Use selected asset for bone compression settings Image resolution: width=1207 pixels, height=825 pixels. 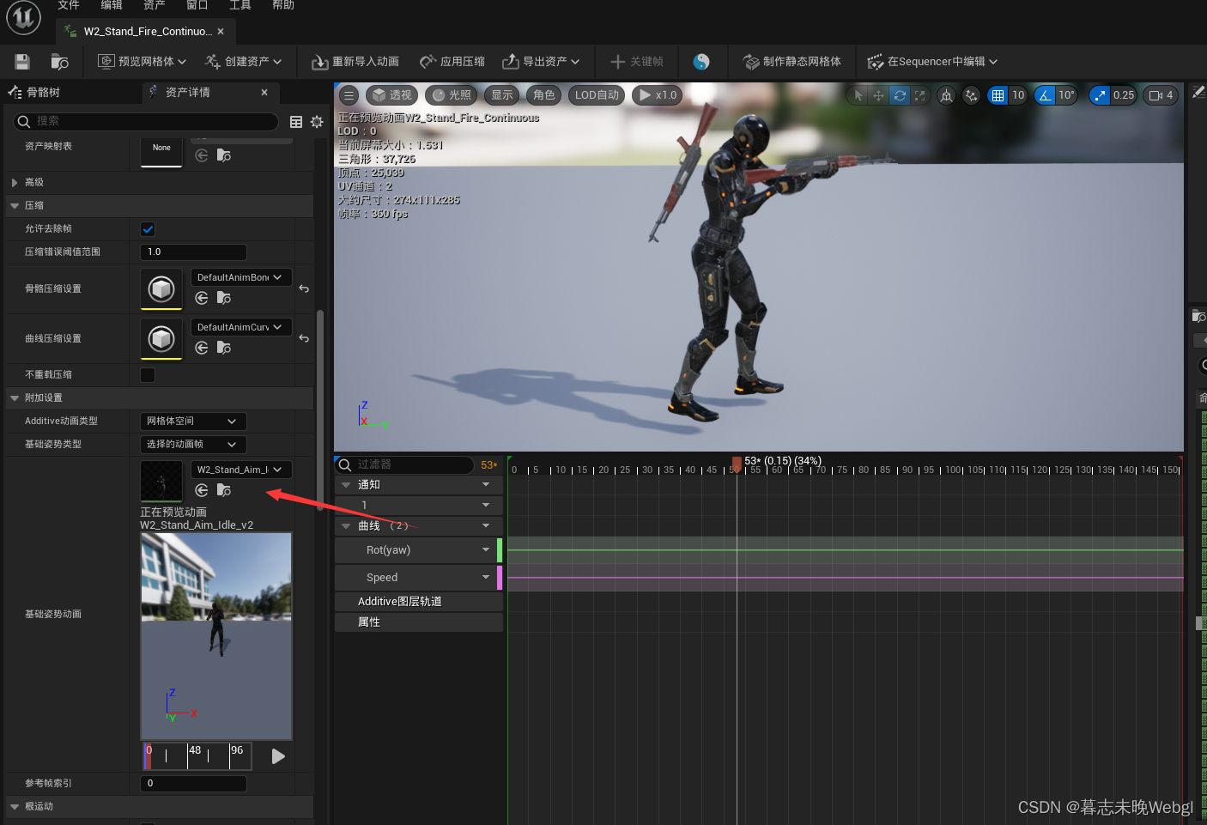point(202,298)
